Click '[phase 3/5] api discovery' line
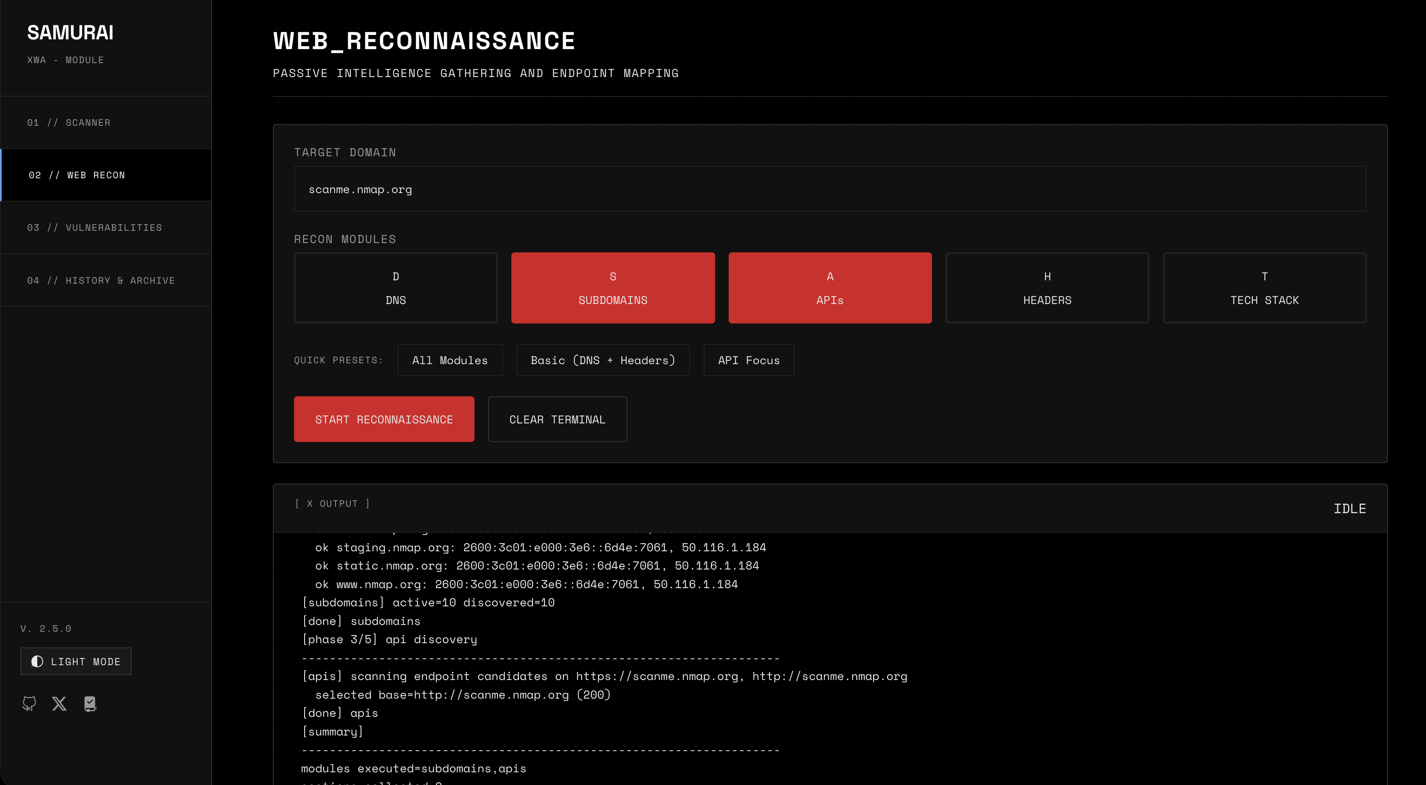This screenshot has height=785, width=1426. click(x=390, y=639)
